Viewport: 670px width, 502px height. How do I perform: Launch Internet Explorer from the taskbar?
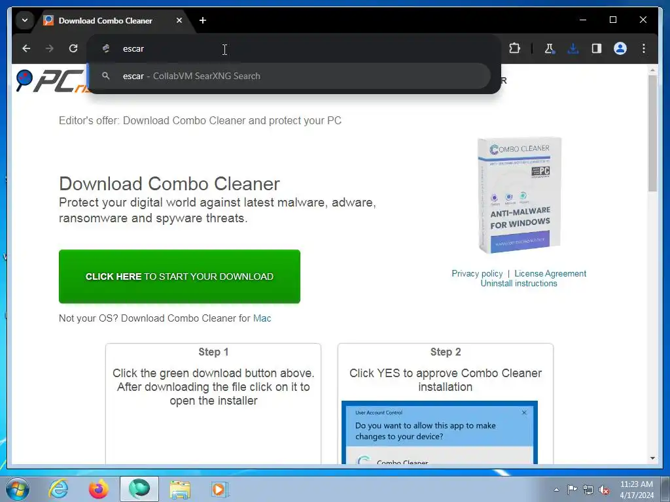tap(58, 489)
